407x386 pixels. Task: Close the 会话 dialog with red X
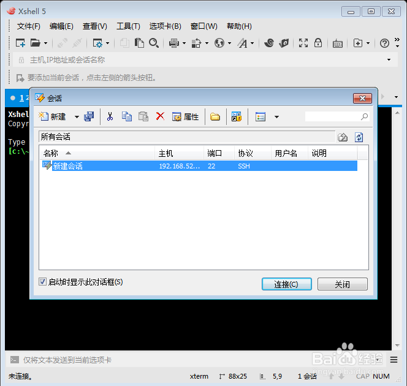tap(362, 98)
